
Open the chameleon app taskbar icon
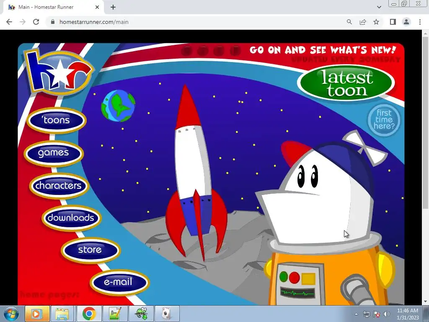pos(141,314)
